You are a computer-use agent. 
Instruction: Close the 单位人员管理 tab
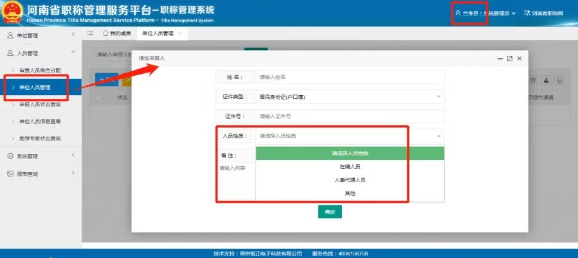[180, 33]
